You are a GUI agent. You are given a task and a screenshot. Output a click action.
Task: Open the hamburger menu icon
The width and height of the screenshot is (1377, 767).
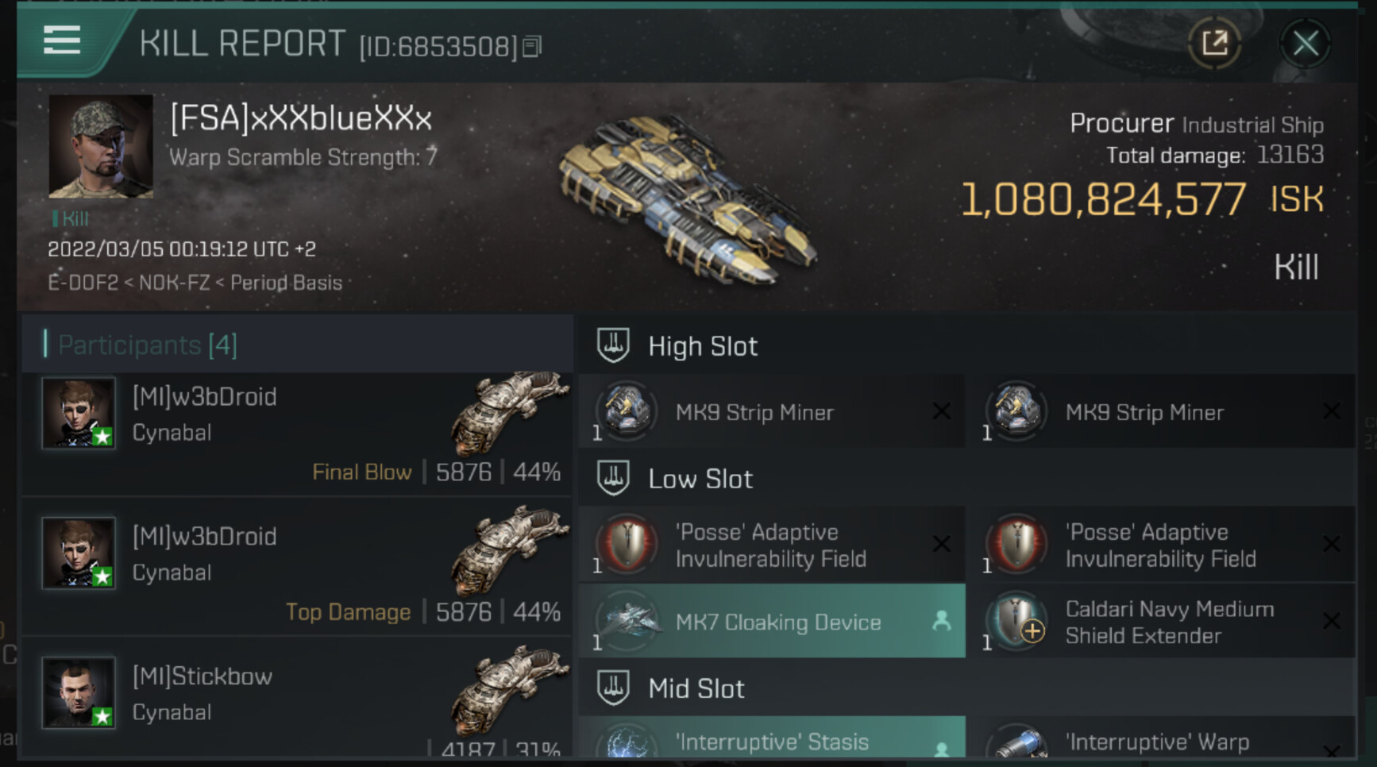(62, 40)
